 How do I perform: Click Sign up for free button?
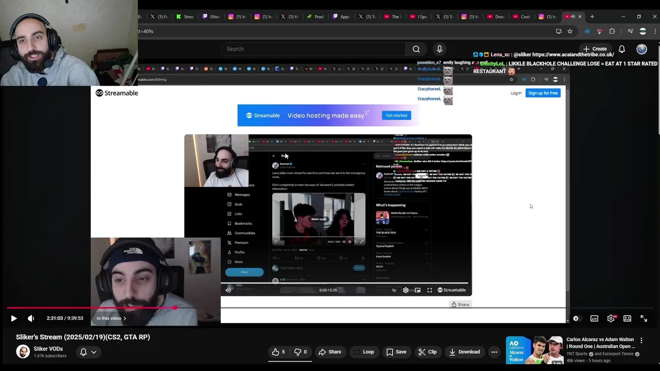(543, 93)
